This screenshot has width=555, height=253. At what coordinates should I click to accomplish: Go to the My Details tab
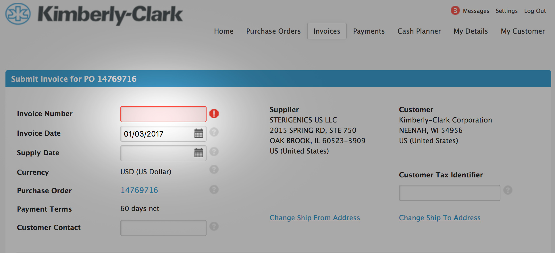click(x=471, y=31)
